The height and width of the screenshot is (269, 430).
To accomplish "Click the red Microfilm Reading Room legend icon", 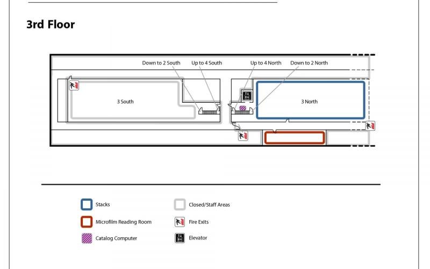I will (86, 222).
